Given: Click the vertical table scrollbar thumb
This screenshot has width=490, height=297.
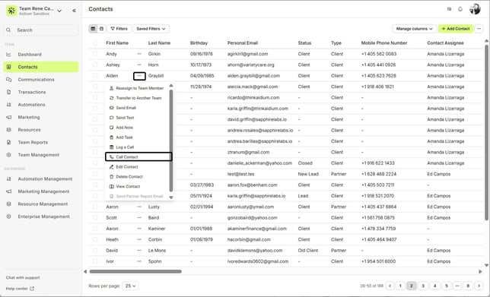Looking at the screenshot, I should 486,133.
